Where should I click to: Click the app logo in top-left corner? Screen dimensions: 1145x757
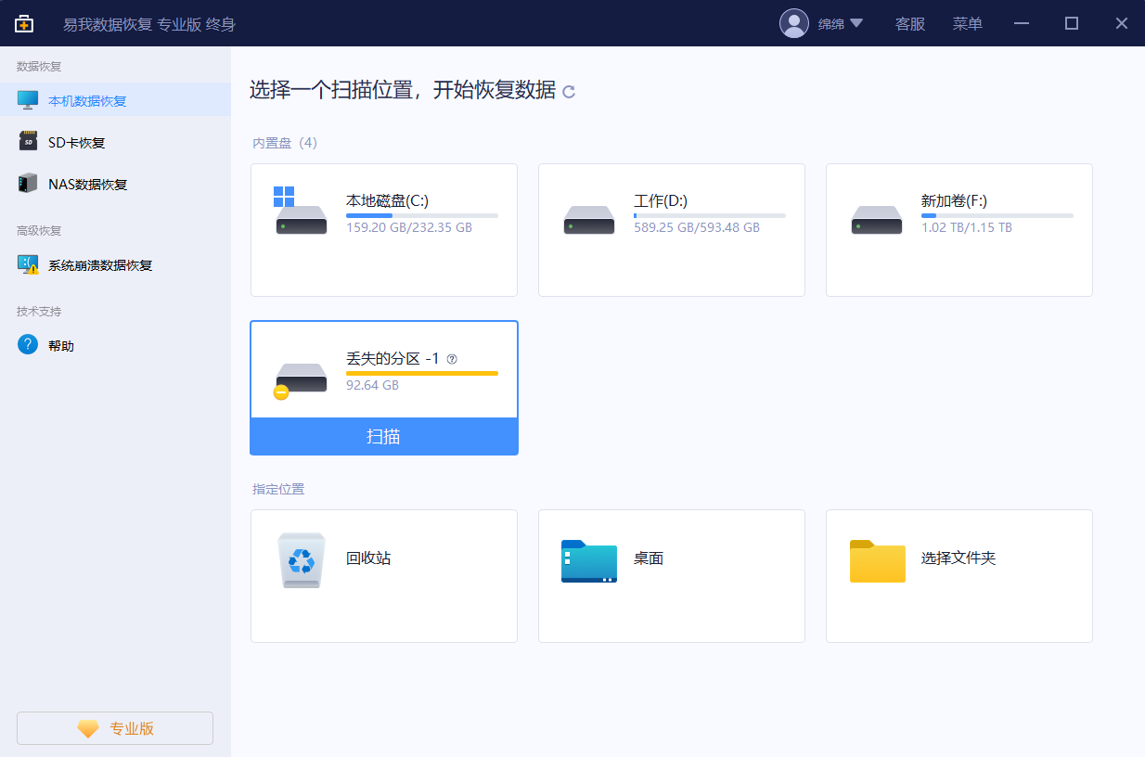point(24,23)
